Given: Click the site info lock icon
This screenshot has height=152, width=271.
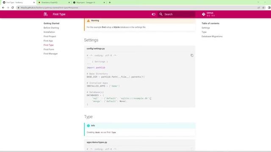Looking at the screenshot, I should [x=19, y=8].
